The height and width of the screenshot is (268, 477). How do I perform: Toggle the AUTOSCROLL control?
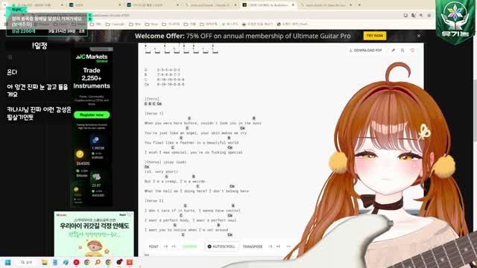tap(221, 246)
